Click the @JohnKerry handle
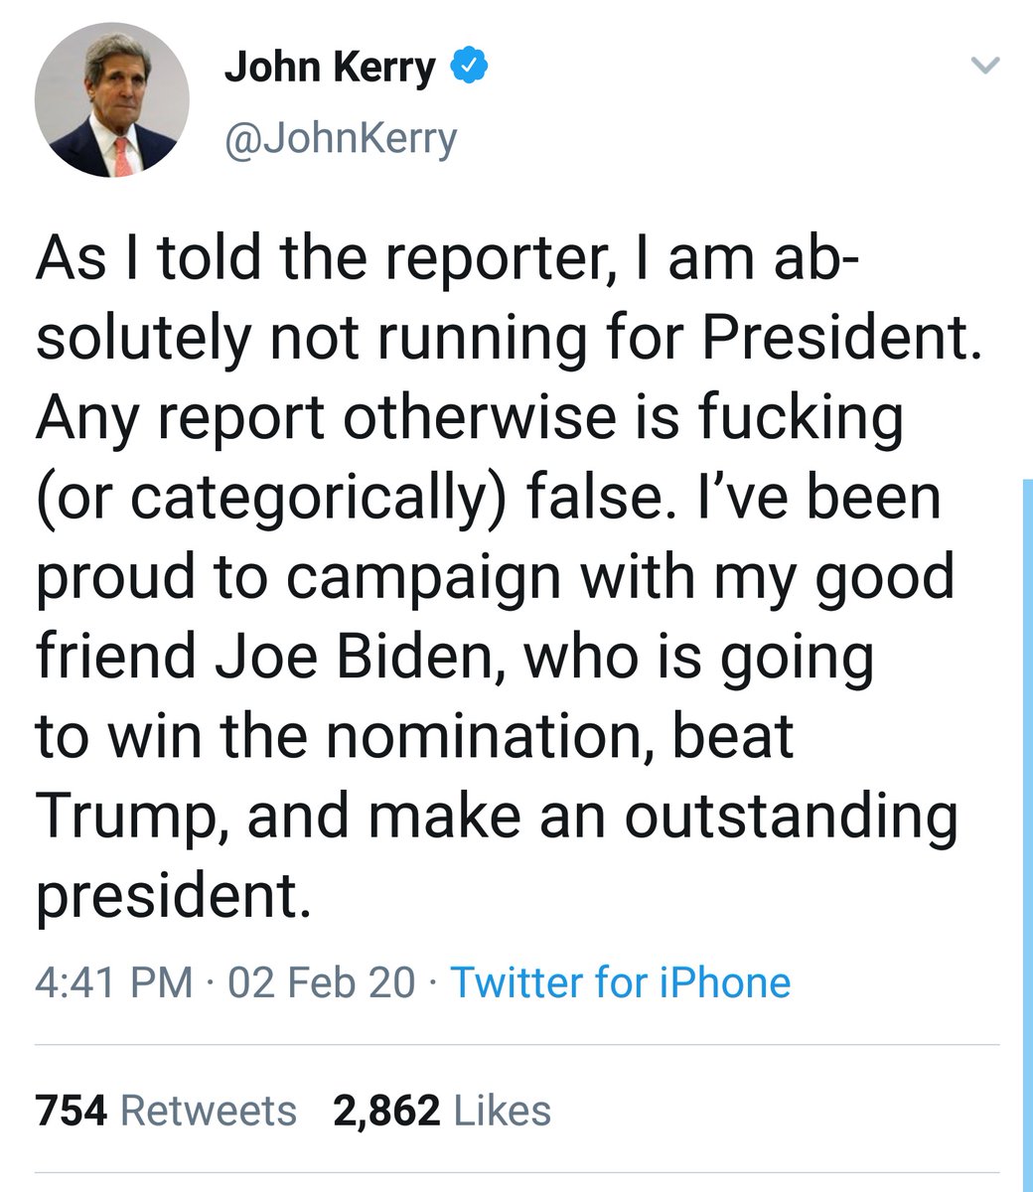 click(341, 139)
